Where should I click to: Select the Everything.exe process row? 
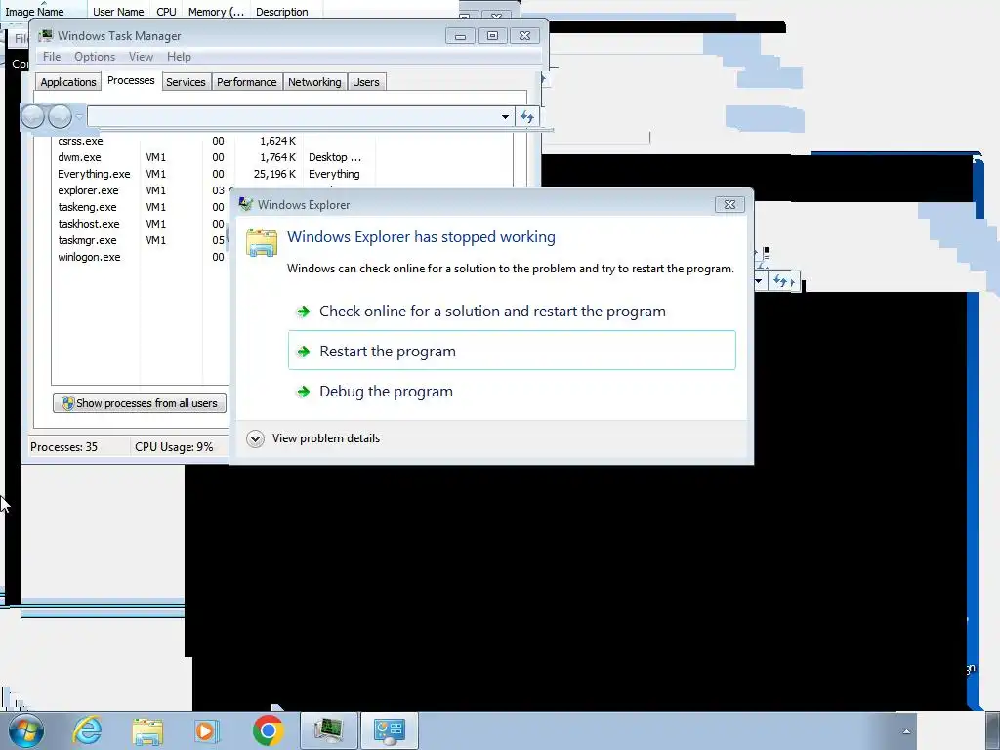[282, 174]
